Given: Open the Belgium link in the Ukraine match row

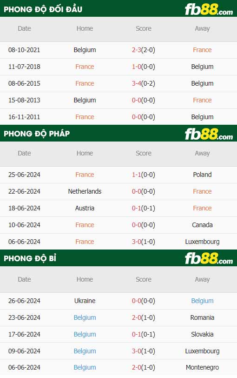Looking at the screenshot, I should click(x=202, y=301).
